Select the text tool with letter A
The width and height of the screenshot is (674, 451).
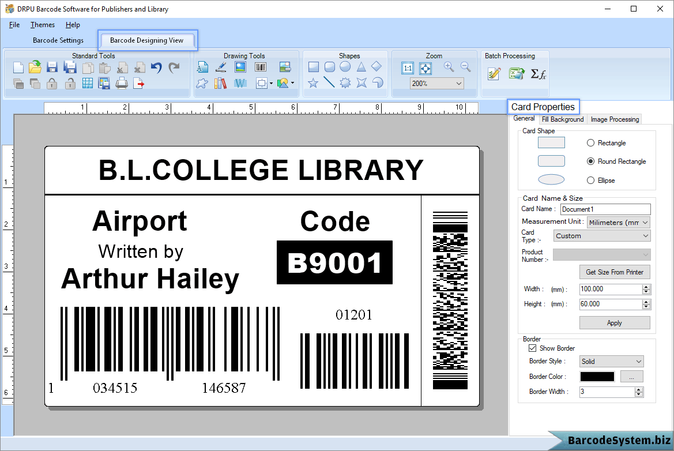pos(202,67)
